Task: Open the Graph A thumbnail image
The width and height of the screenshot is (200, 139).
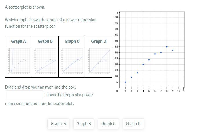Action: click(19, 61)
